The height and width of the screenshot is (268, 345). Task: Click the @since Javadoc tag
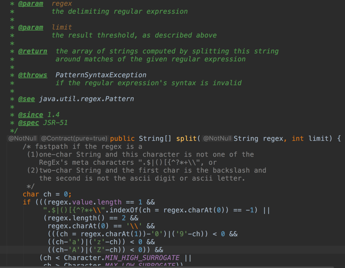click(x=31, y=115)
